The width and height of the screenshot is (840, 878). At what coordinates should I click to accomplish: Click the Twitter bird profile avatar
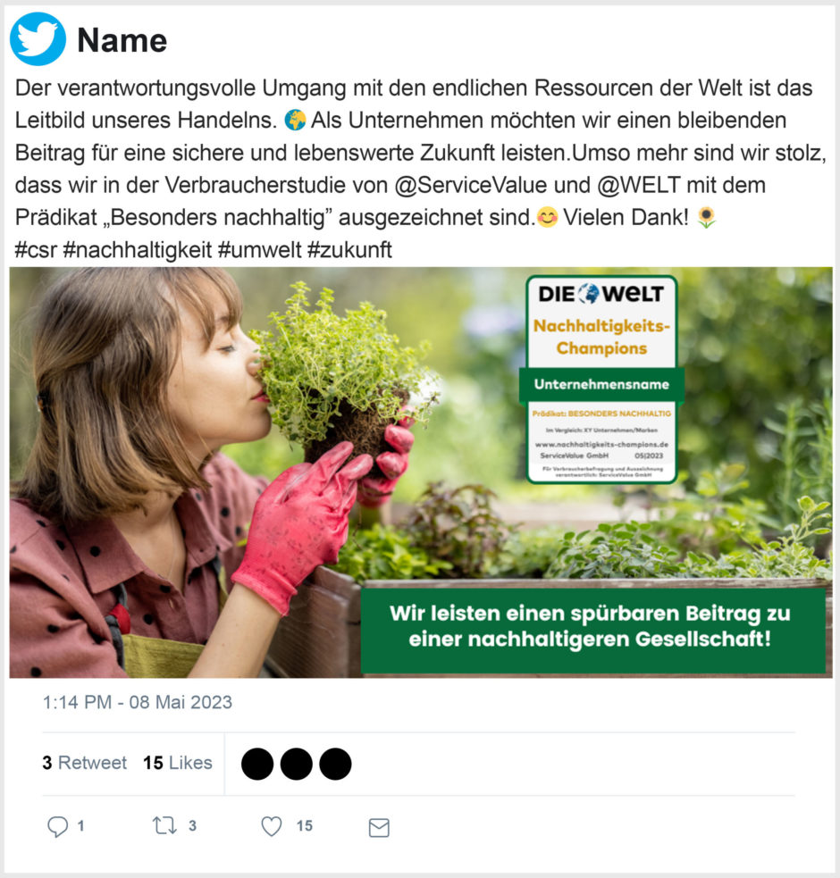pyautogui.click(x=38, y=39)
